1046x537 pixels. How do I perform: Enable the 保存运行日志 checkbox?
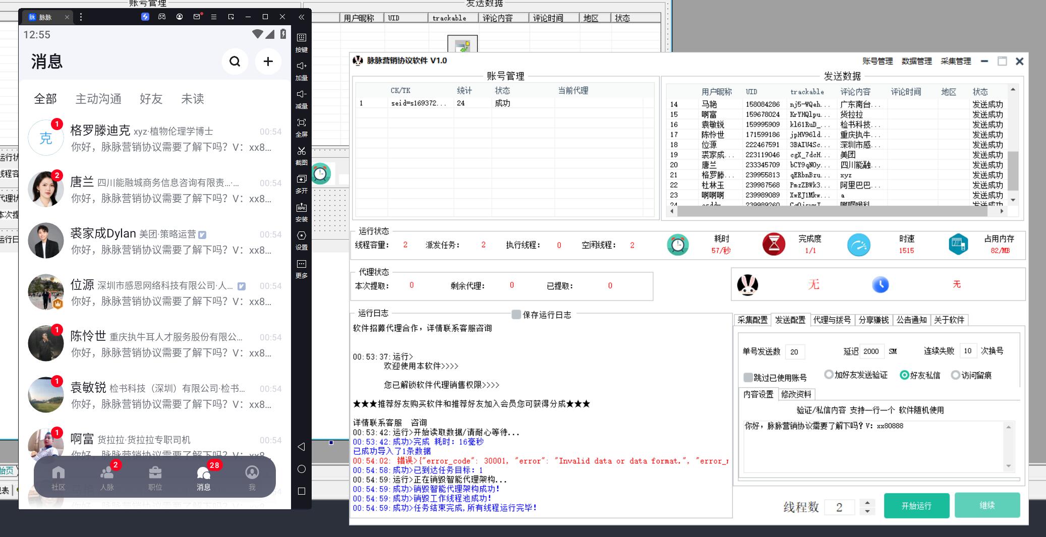coord(516,315)
